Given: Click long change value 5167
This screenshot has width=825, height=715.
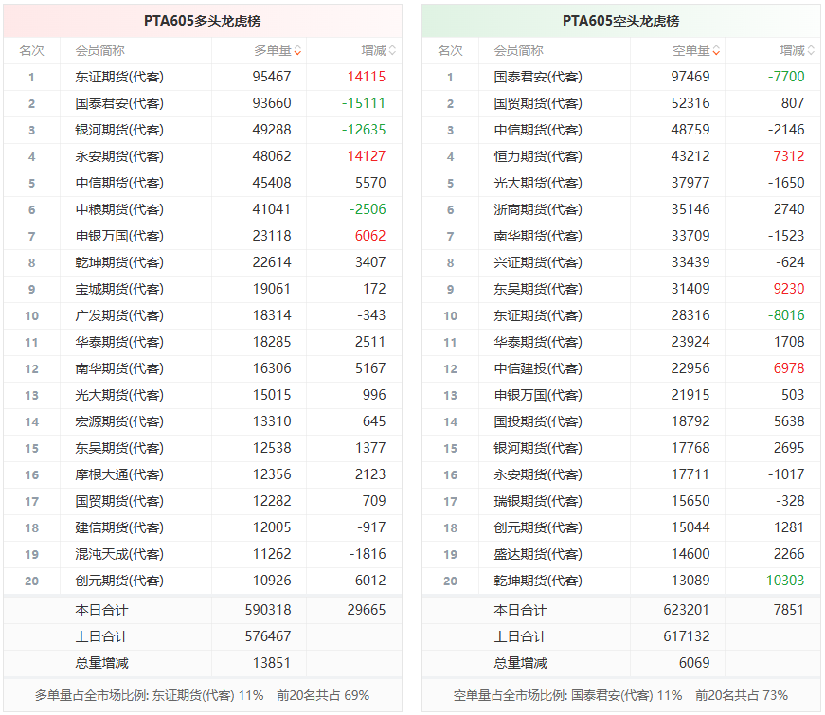Looking at the screenshot, I should tap(370, 368).
